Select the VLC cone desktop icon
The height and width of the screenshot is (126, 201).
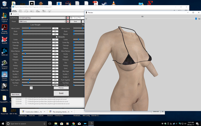(x=113, y=3)
